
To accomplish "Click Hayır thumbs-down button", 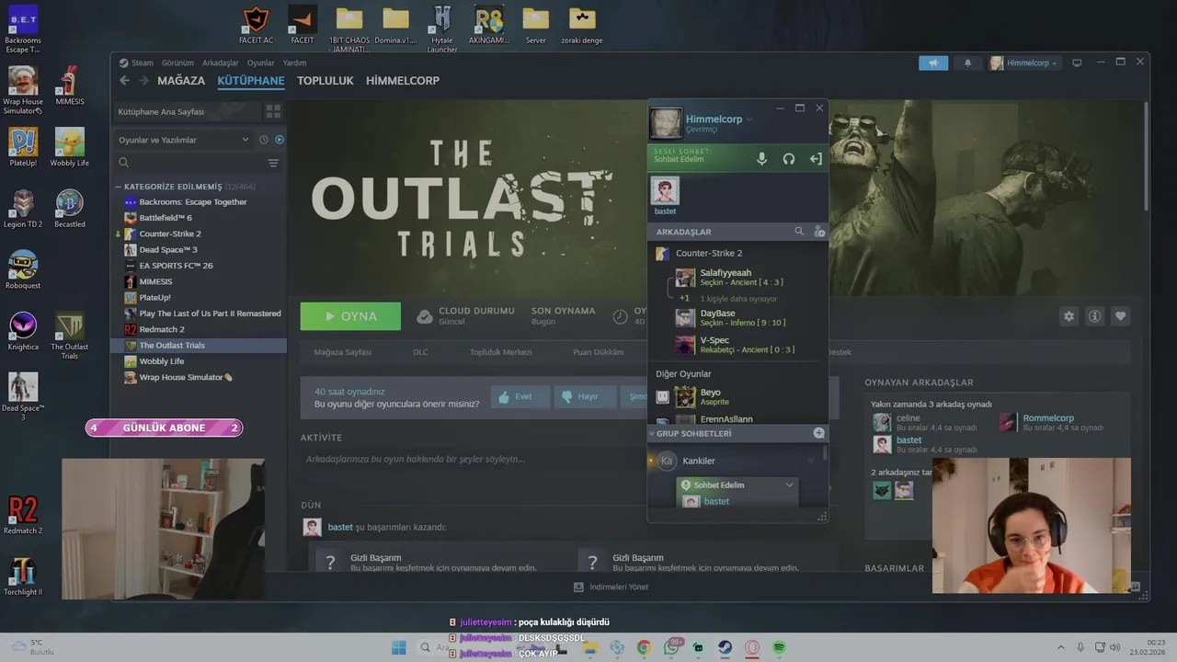I will (x=586, y=397).
